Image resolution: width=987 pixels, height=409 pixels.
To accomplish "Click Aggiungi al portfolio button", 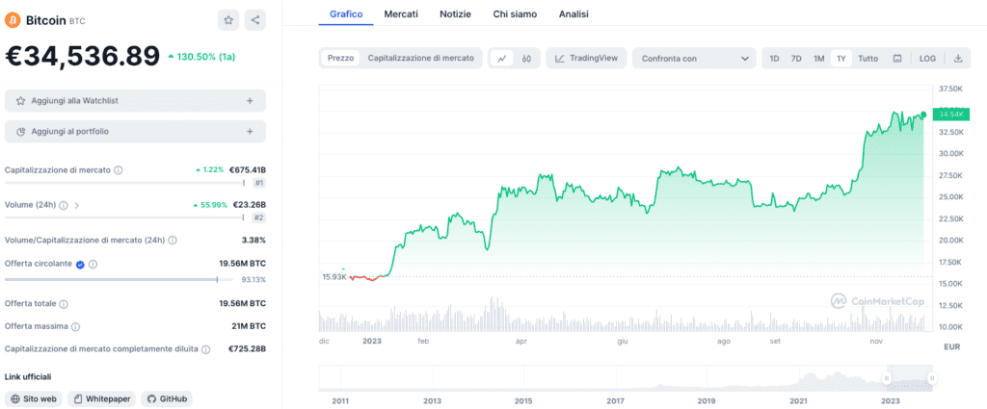I will tap(135, 132).
